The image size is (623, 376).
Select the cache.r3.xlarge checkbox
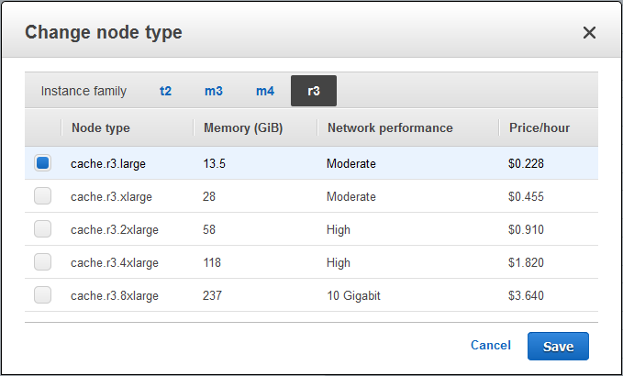[42, 196]
